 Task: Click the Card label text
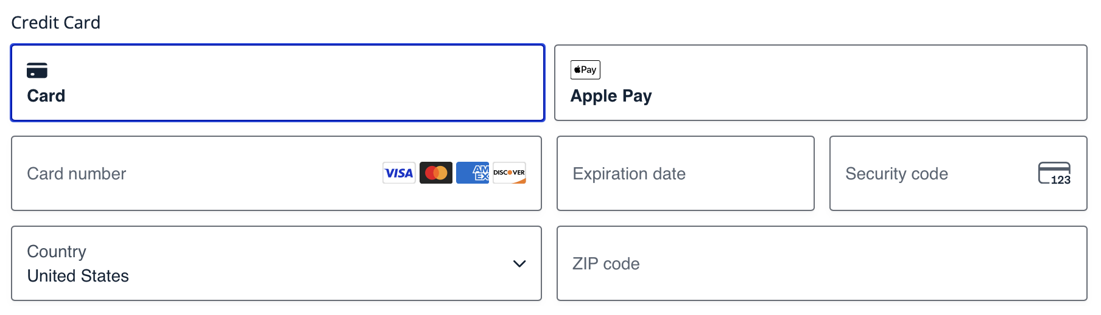coord(46,96)
